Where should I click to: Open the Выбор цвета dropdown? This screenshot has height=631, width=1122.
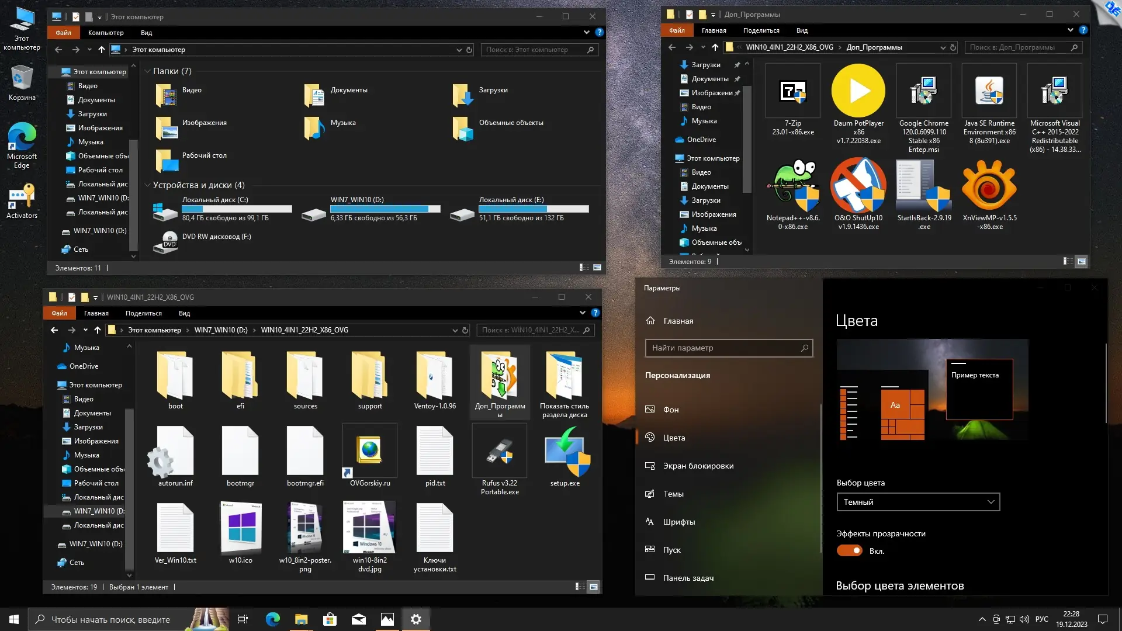pyautogui.click(x=918, y=502)
